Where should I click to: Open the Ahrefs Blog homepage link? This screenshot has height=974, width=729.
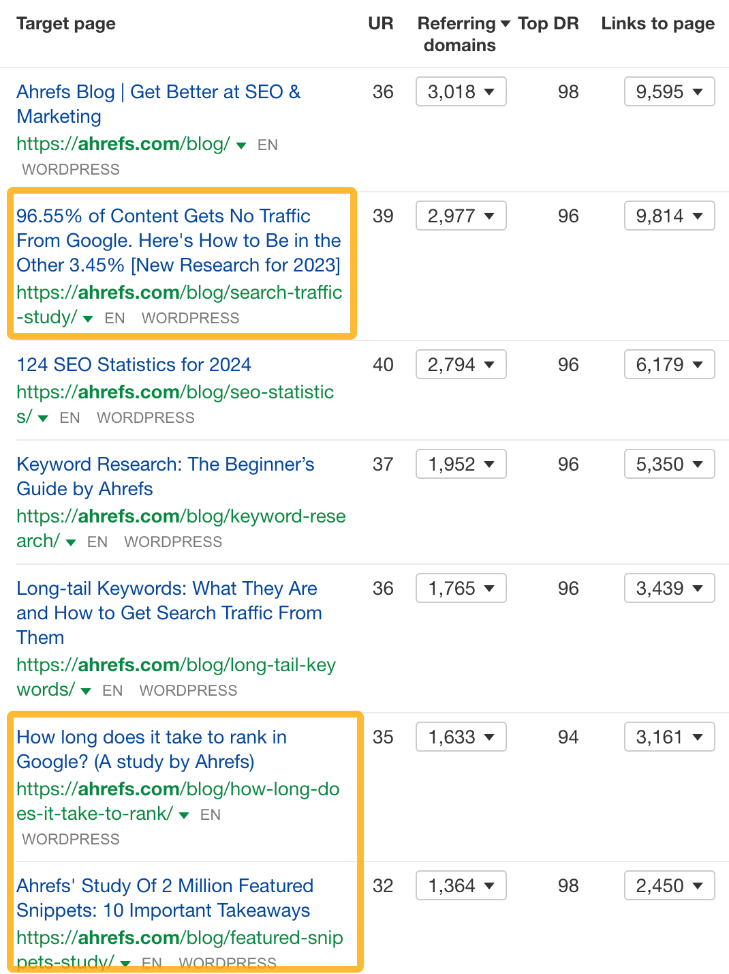(158, 104)
